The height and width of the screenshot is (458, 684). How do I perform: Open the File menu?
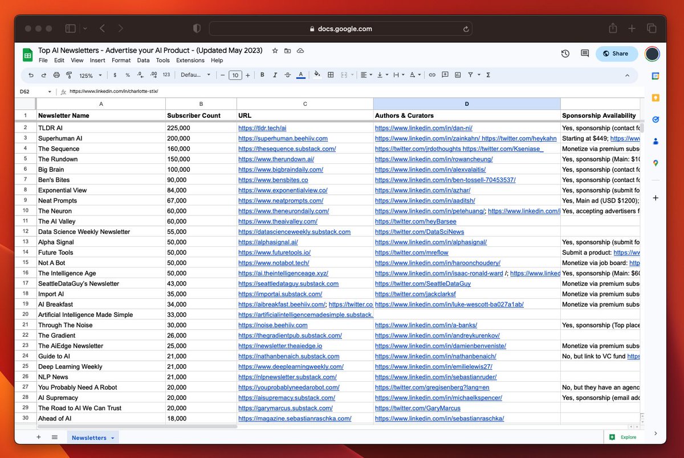(x=43, y=60)
